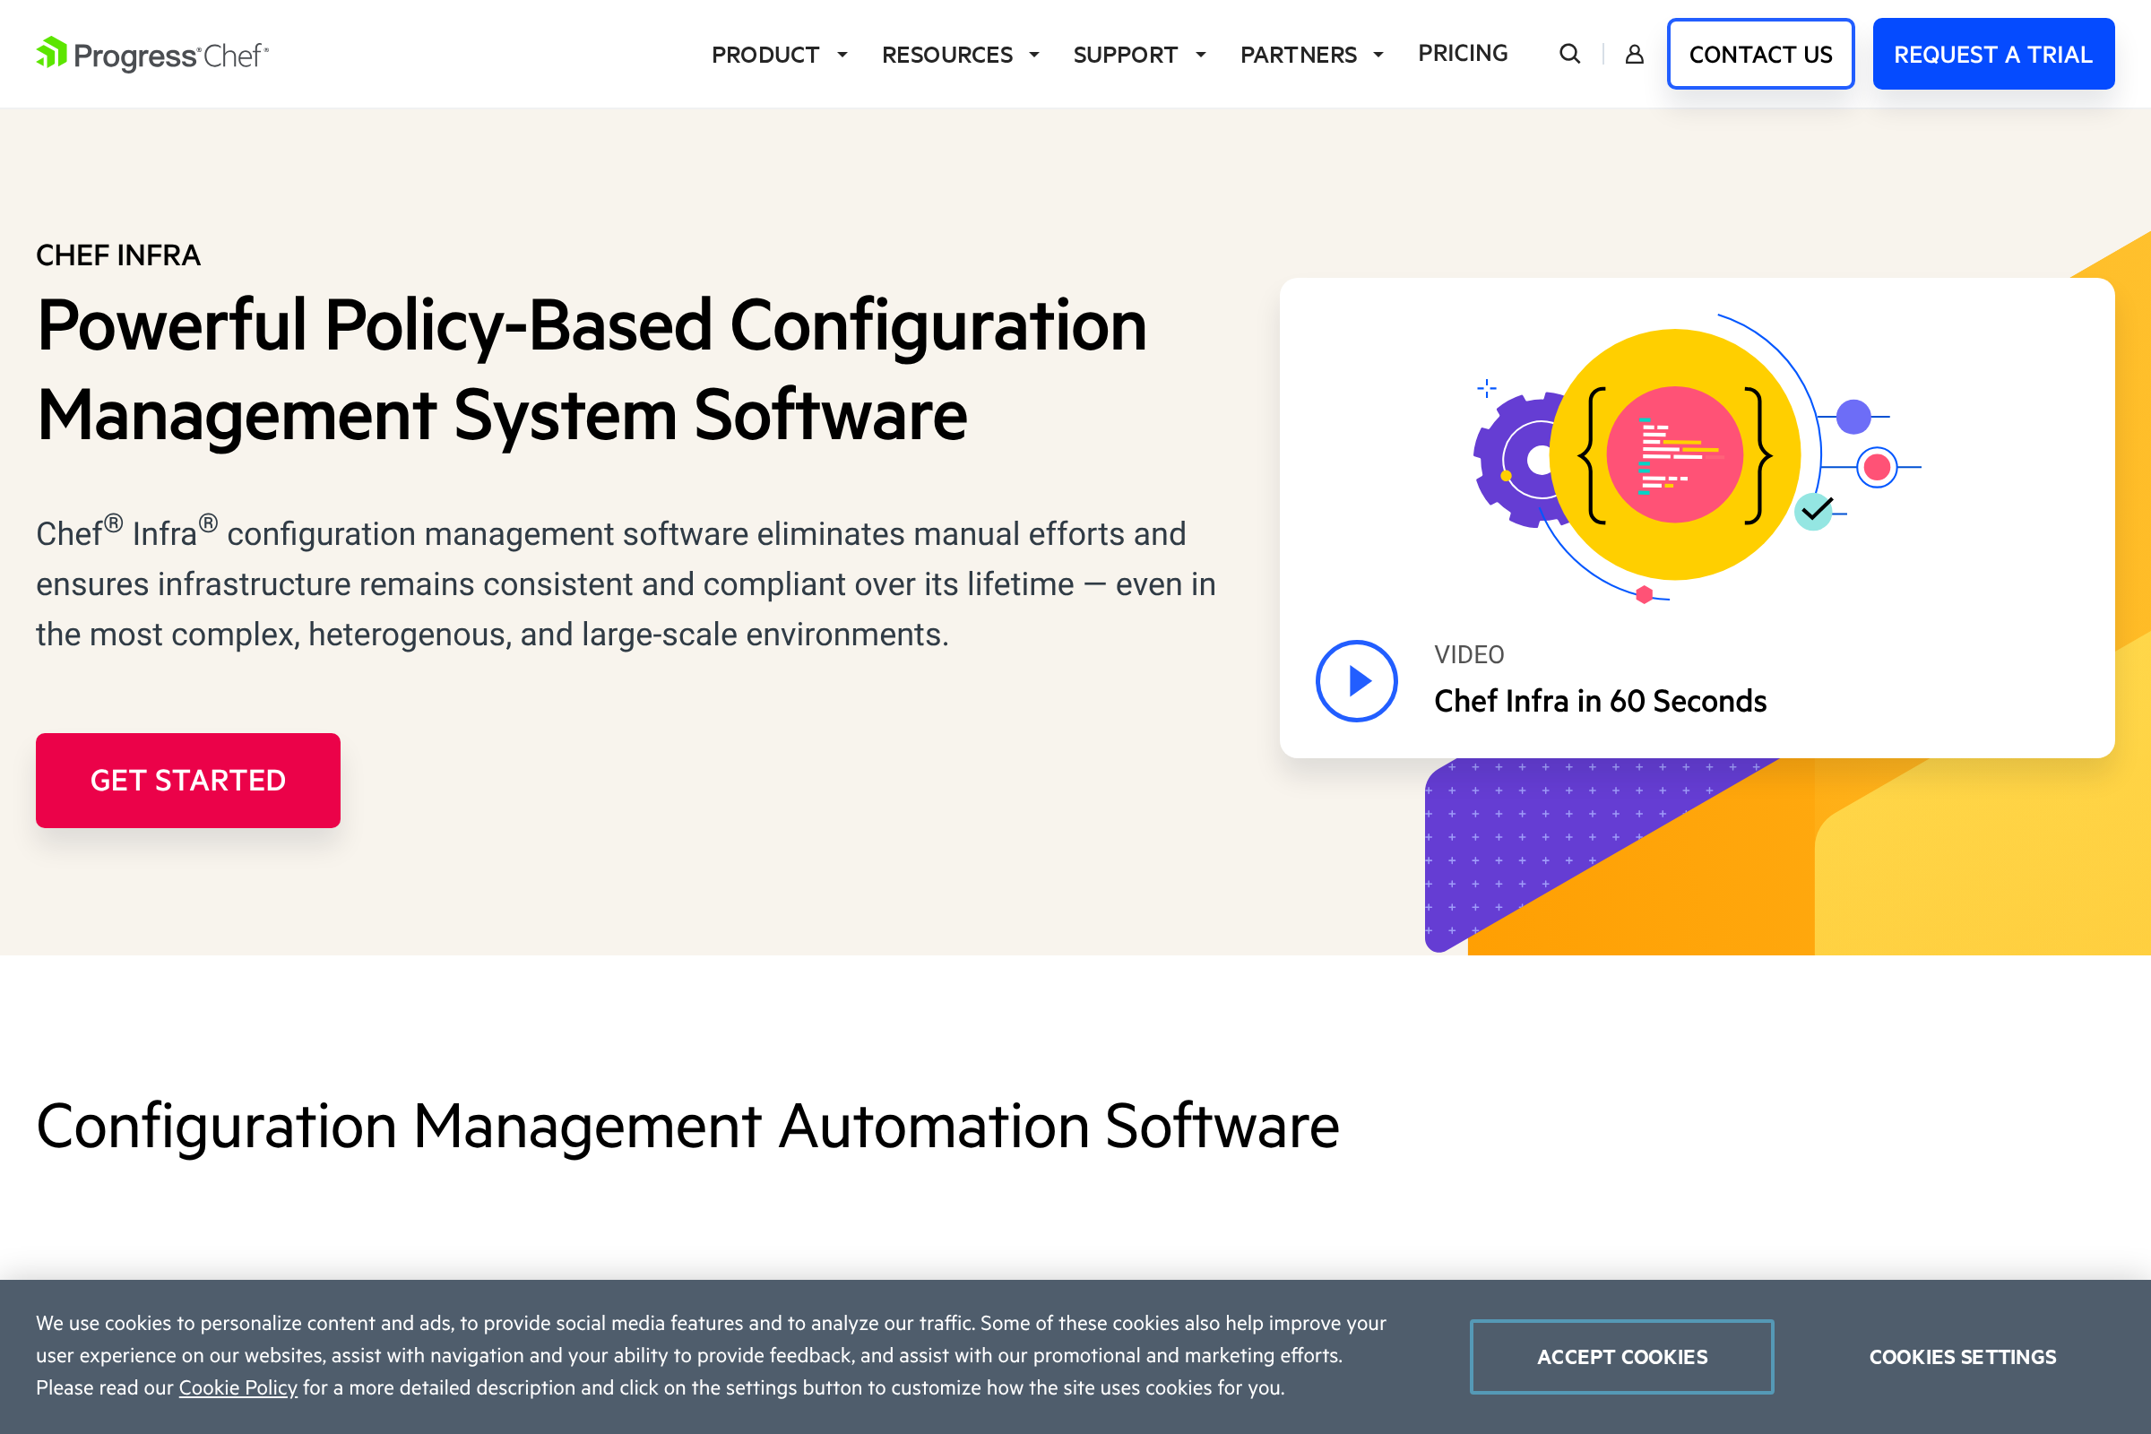Click the user account icon in the header

click(x=1633, y=54)
